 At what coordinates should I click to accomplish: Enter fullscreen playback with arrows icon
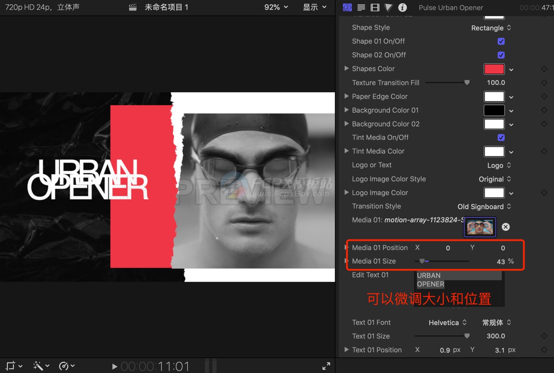pyautogui.click(x=326, y=366)
